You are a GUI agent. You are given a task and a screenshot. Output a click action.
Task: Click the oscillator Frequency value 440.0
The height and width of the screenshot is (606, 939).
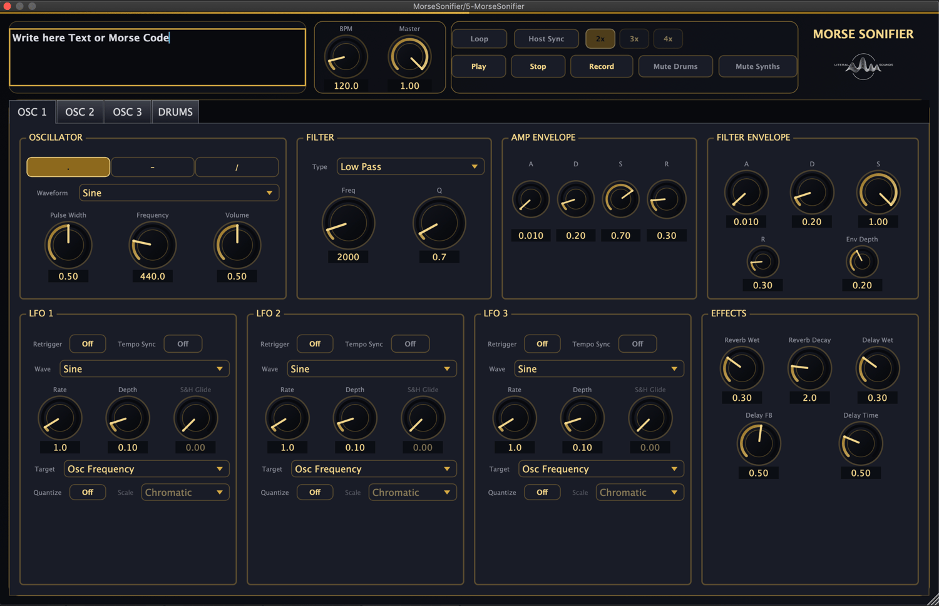click(153, 276)
